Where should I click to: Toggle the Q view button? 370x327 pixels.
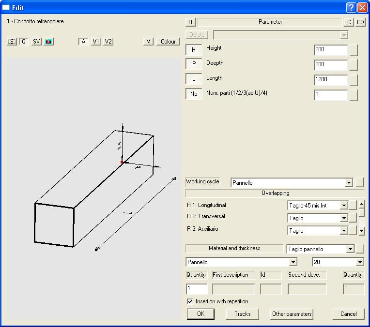(24, 42)
